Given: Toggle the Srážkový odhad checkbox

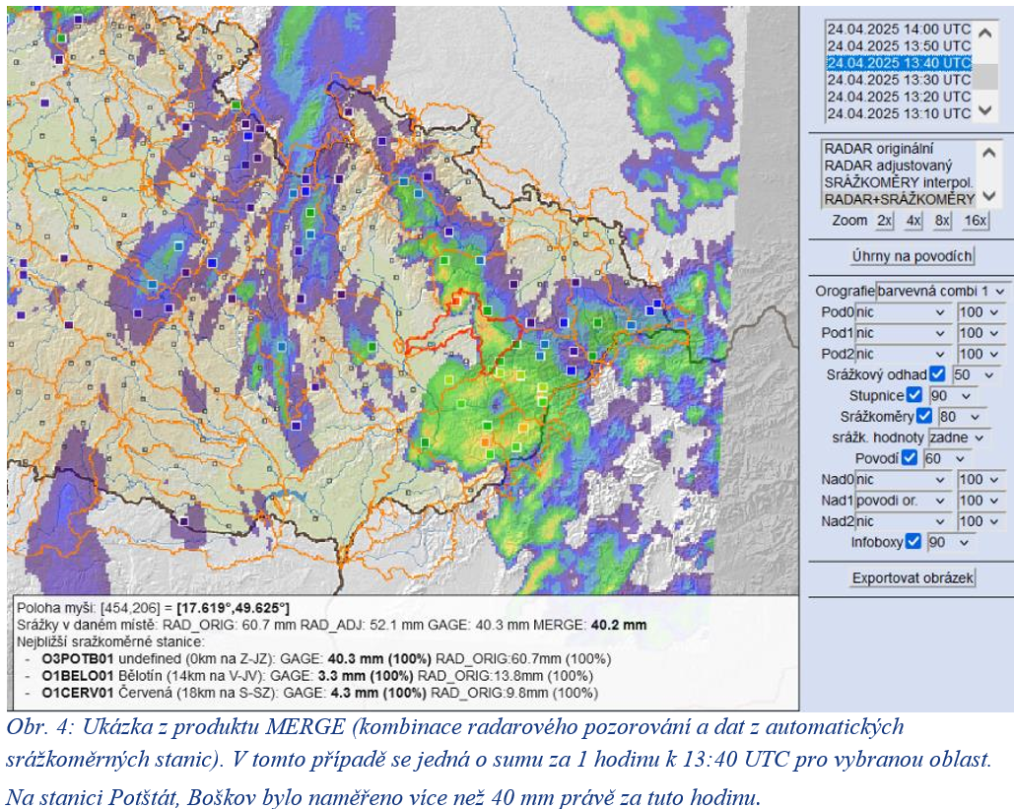Looking at the screenshot, I should click(x=937, y=374).
